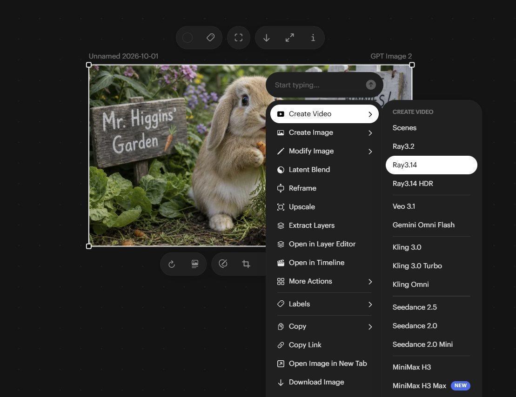Screen dimensions: 516x397
Task: Choose Open Image in New Tab
Action: [324, 364]
